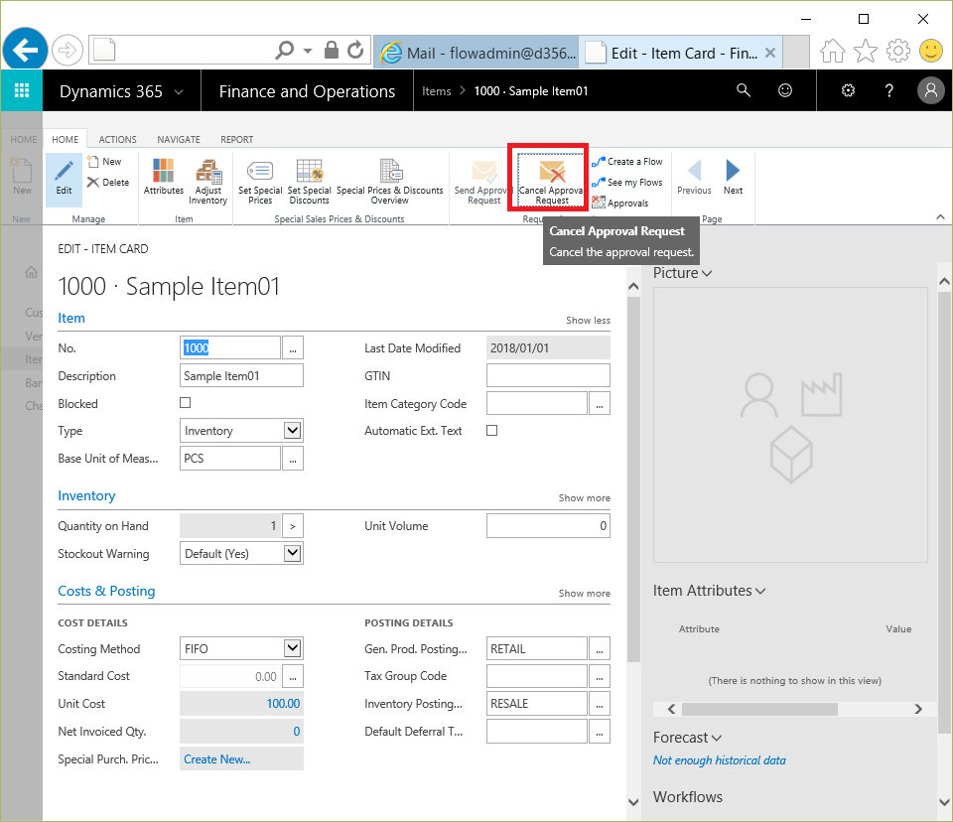Select the HOME ribbon tab
This screenshot has height=822, width=953.
[x=66, y=139]
